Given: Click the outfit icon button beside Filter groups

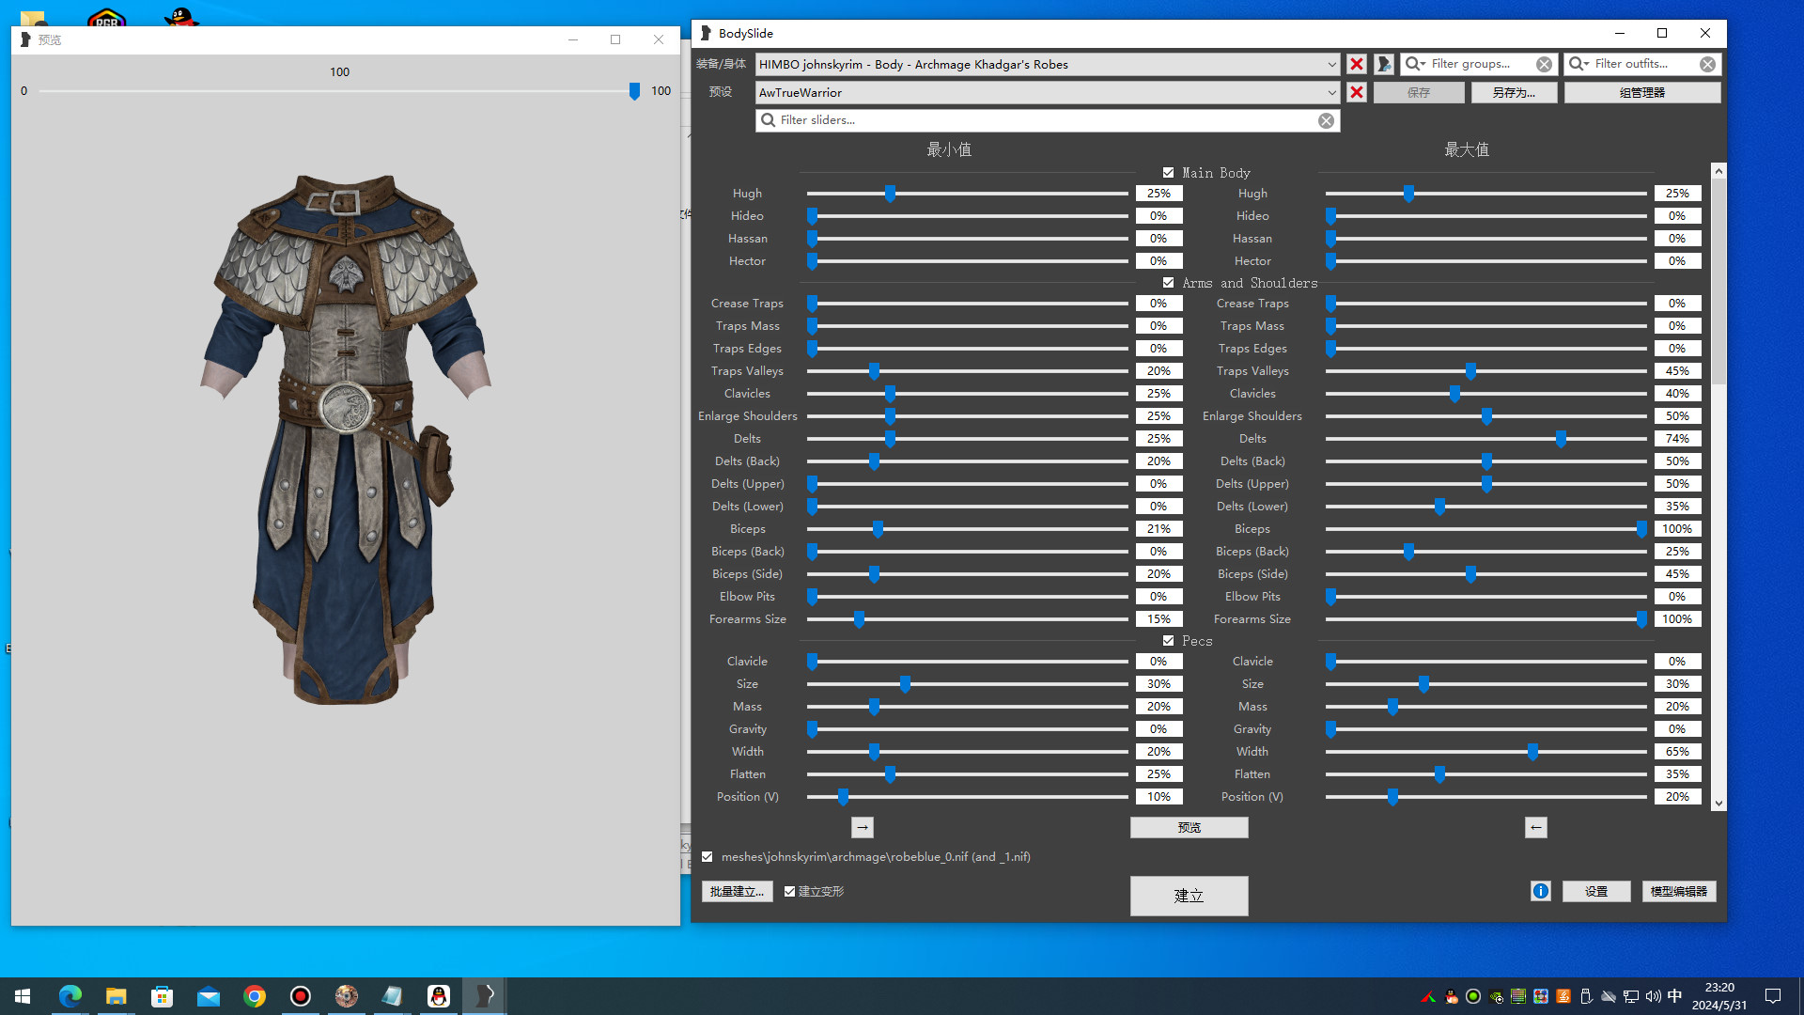Looking at the screenshot, I should point(1384,64).
